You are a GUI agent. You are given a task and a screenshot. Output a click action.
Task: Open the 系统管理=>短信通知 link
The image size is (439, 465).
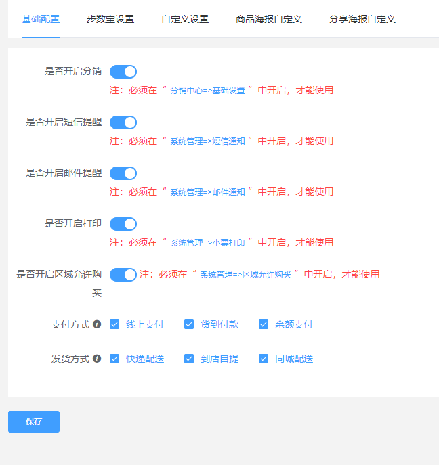tap(207, 141)
